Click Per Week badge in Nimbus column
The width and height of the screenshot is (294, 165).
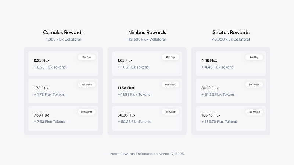click(171, 84)
